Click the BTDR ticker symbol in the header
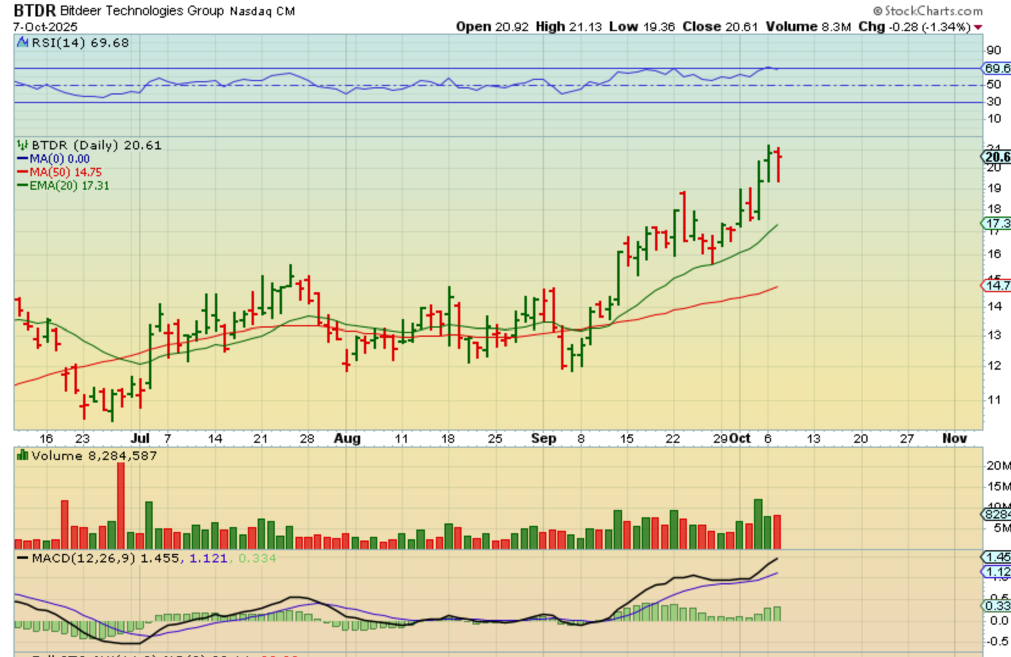Screen dimensions: 1011x657 pyautogui.click(x=34, y=10)
